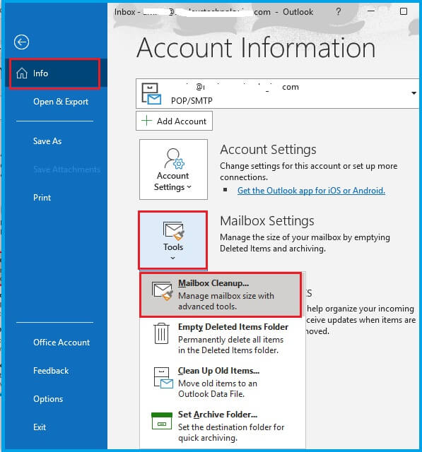Minimize the Outlook window

[x=371, y=11]
